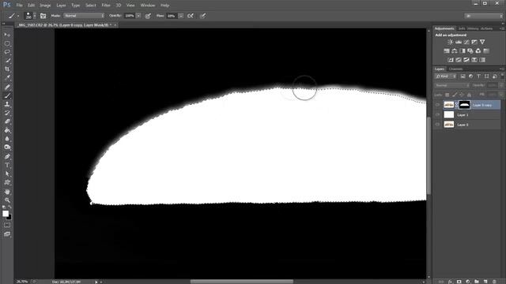The height and width of the screenshot is (284, 506).
Task: Toggle lock image pixels
Action: click(455, 95)
